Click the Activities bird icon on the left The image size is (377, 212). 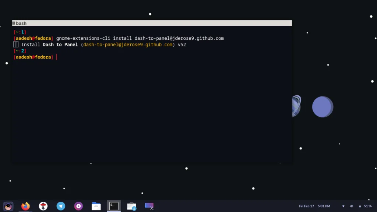pos(8,206)
